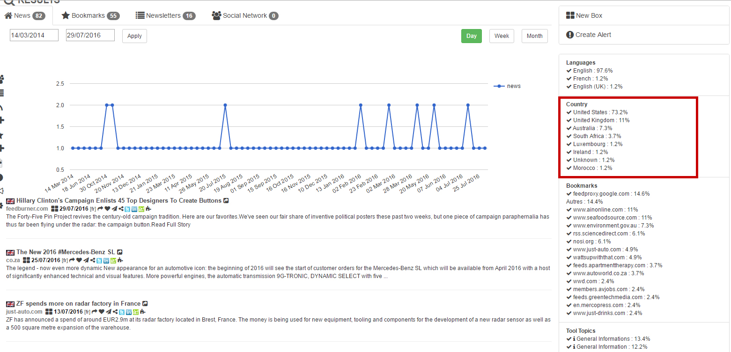Toggle the South Africa country filter
731x352 pixels.
[x=594, y=136]
